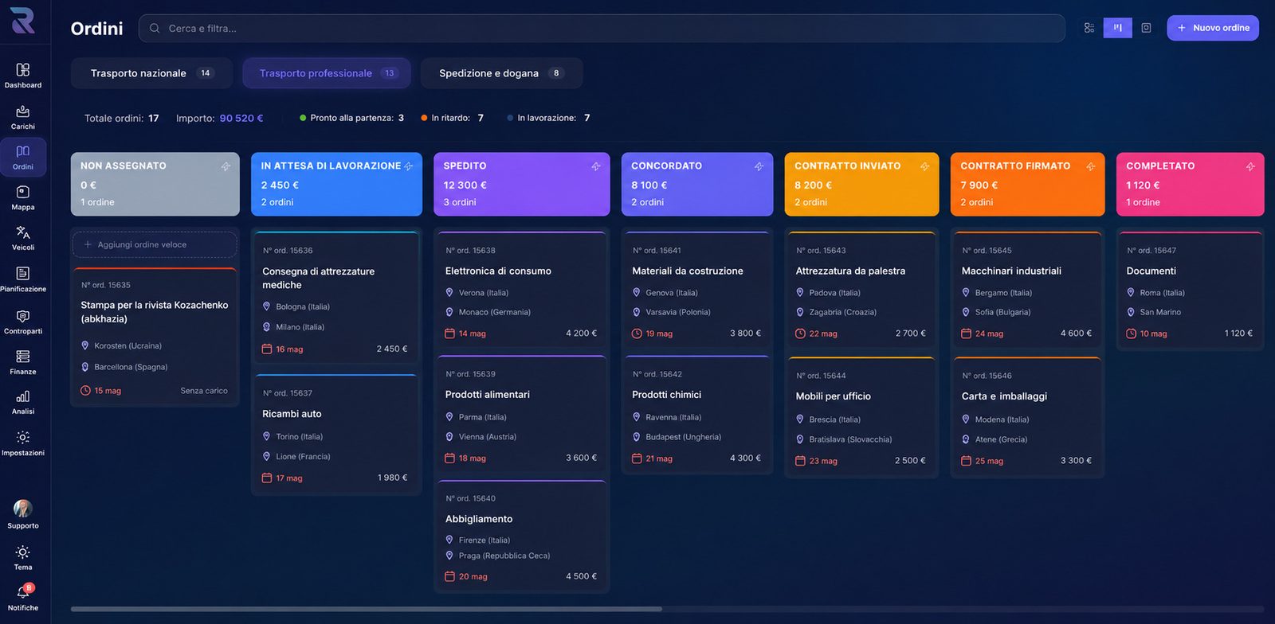Screen dimensions: 1275x624
Task: Open Pianificazione sidebar icon
Action: click(22, 279)
